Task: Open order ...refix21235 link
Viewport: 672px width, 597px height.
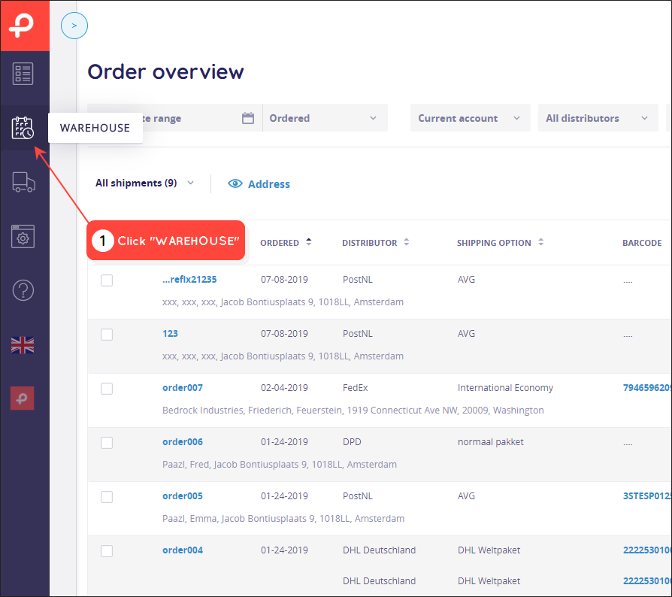Action: [x=189, y=280]
